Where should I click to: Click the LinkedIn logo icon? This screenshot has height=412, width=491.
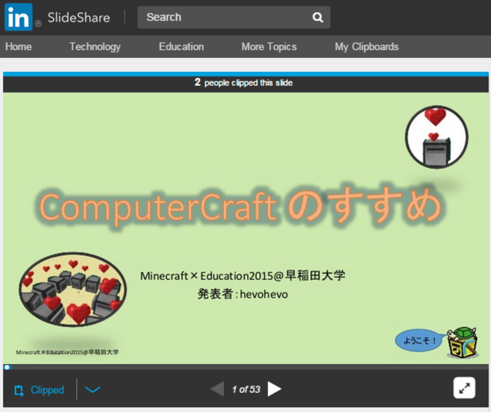(x=19, y=17)
